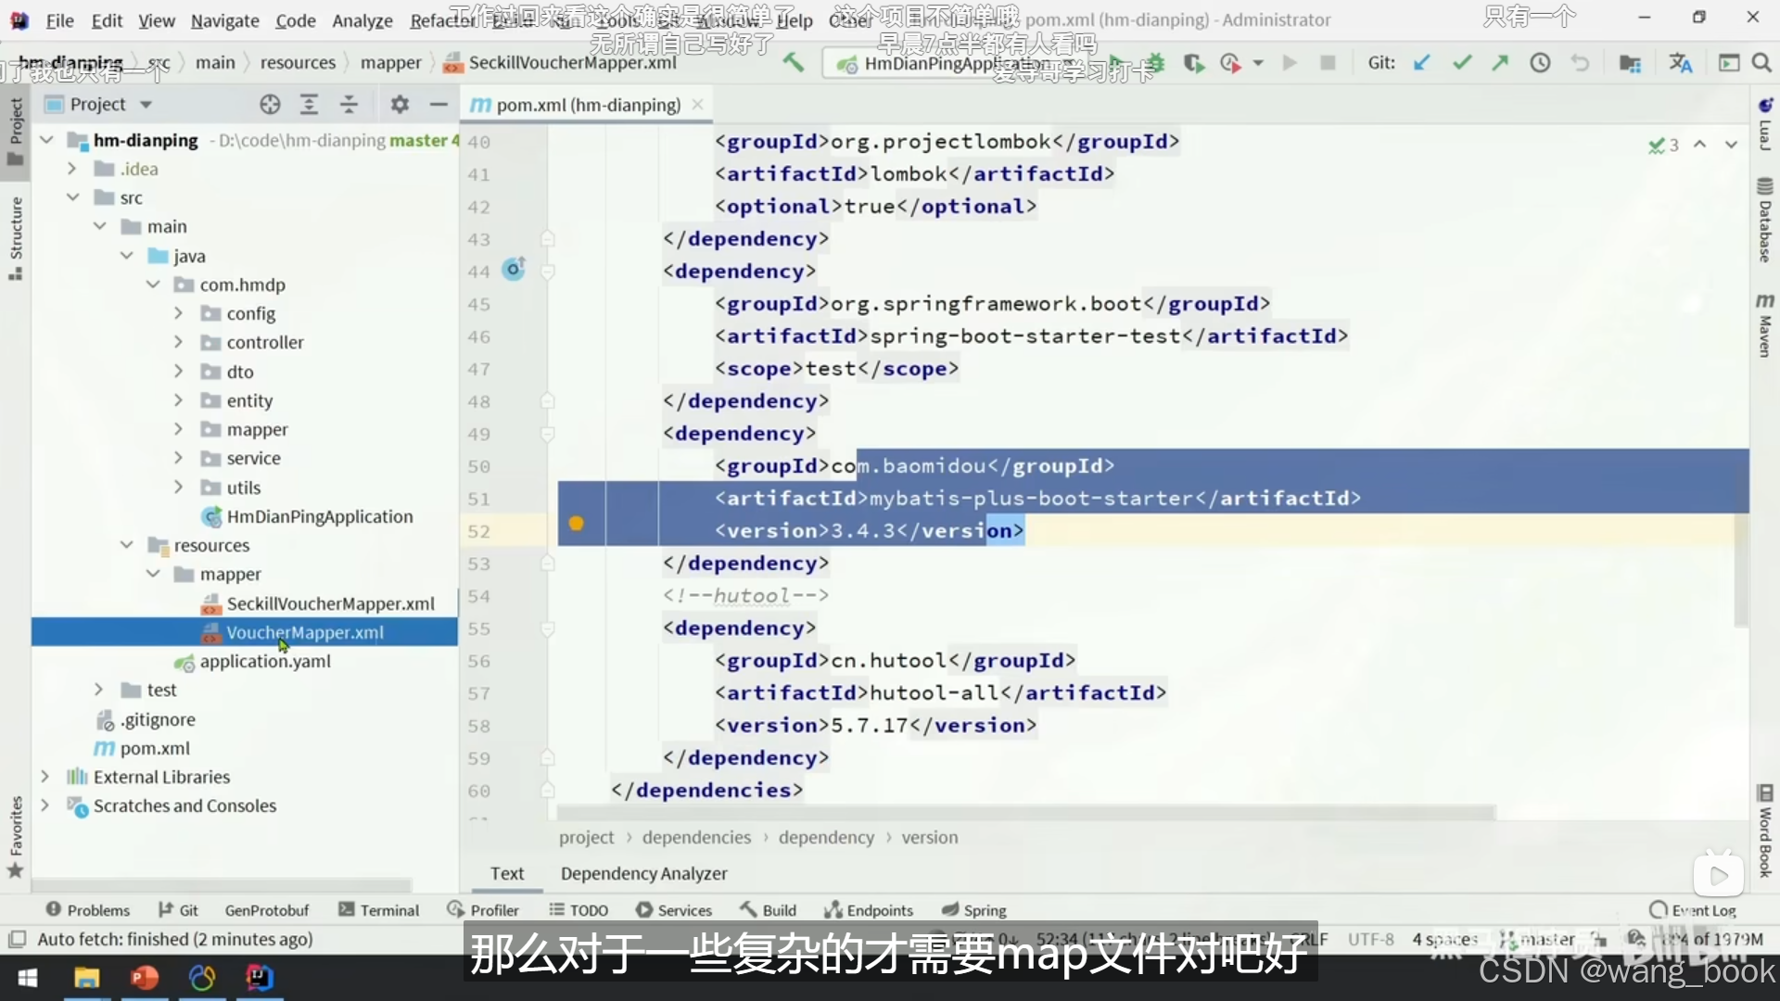Toggle the breakpoint marker on line 52
The height and width of the screenshot is (1001, 1780).
click(x=576, y=524)
